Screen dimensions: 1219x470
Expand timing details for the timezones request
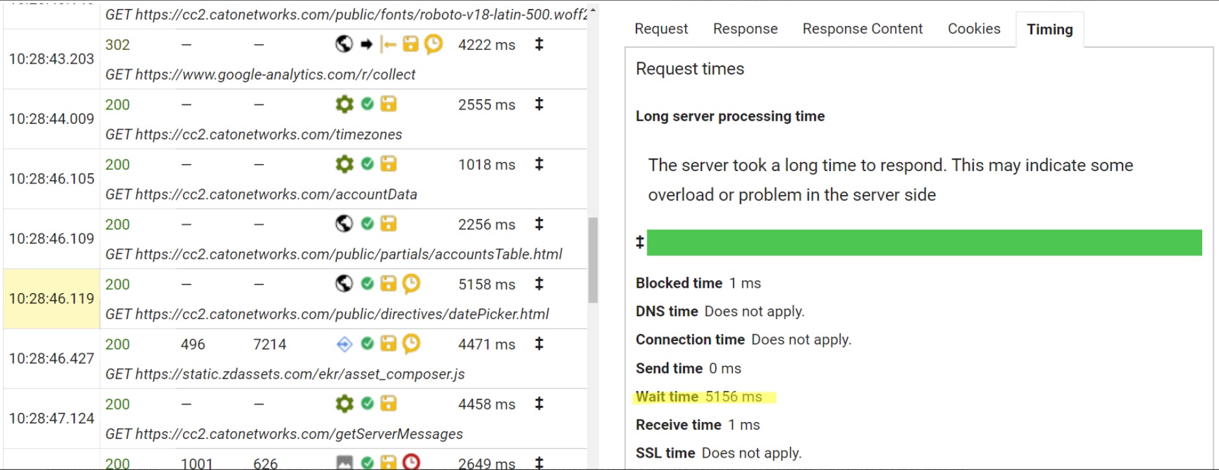pos(539,104)
